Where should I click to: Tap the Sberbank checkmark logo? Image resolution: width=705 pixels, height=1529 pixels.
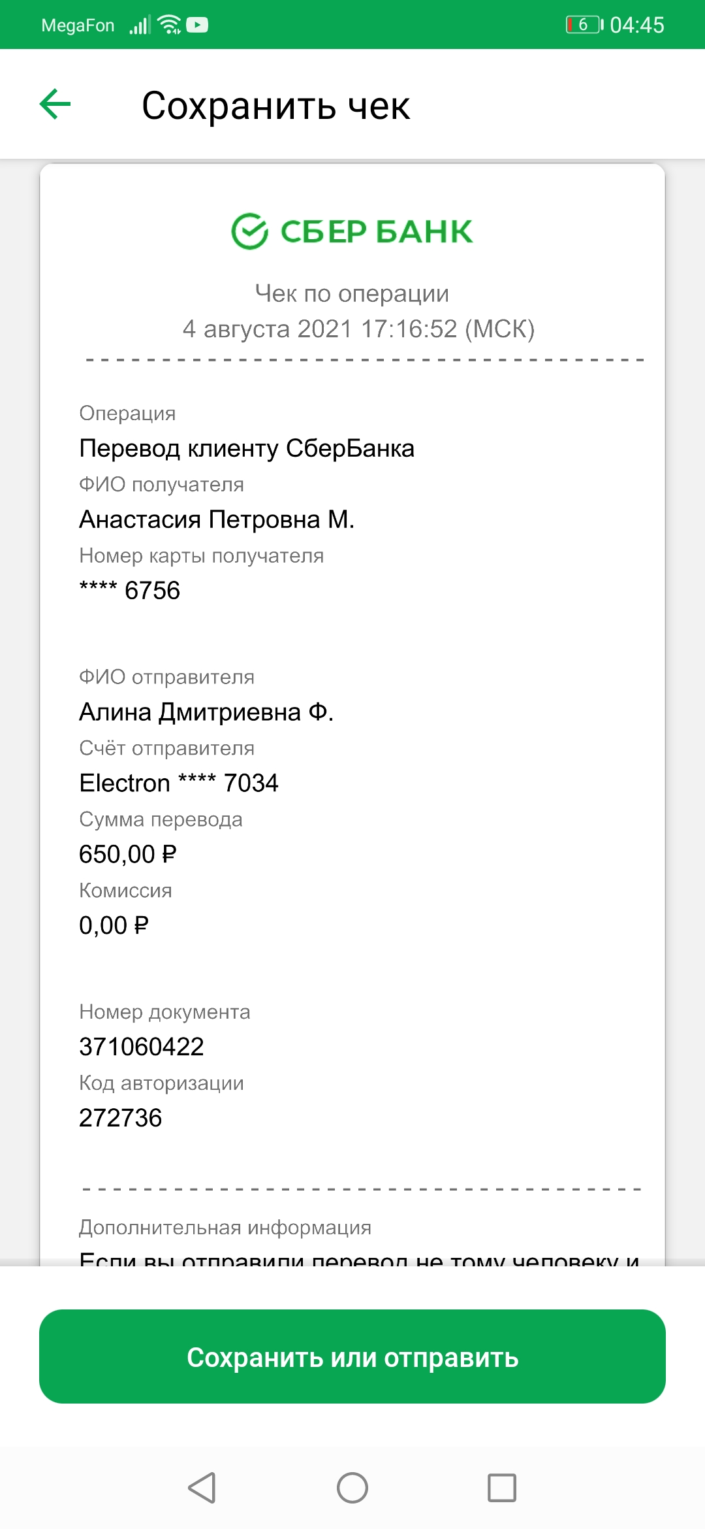[x=249, y=231]
